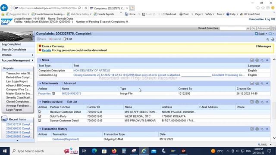276x155 pixels.
Task: Open Customer(Registered) transaction link
Action: (x=66, y=139)
